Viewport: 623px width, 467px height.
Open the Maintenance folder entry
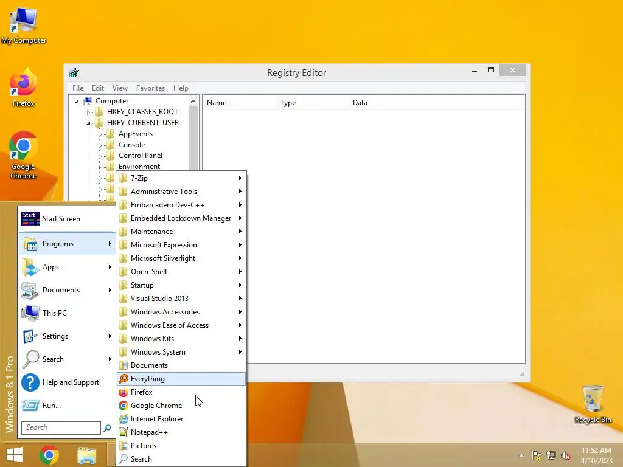click(x=181, y=232)
